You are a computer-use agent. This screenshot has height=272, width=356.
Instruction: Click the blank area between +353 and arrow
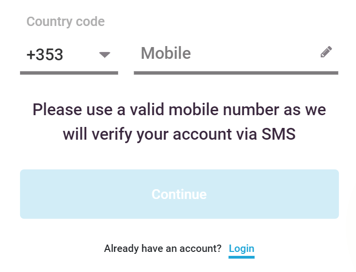81,55
